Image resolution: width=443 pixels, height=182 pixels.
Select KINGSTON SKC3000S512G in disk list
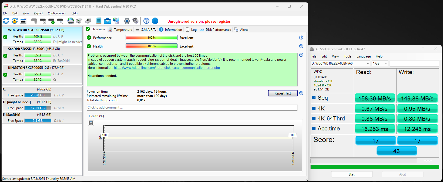pyautogui.click(x=42, y=74)
